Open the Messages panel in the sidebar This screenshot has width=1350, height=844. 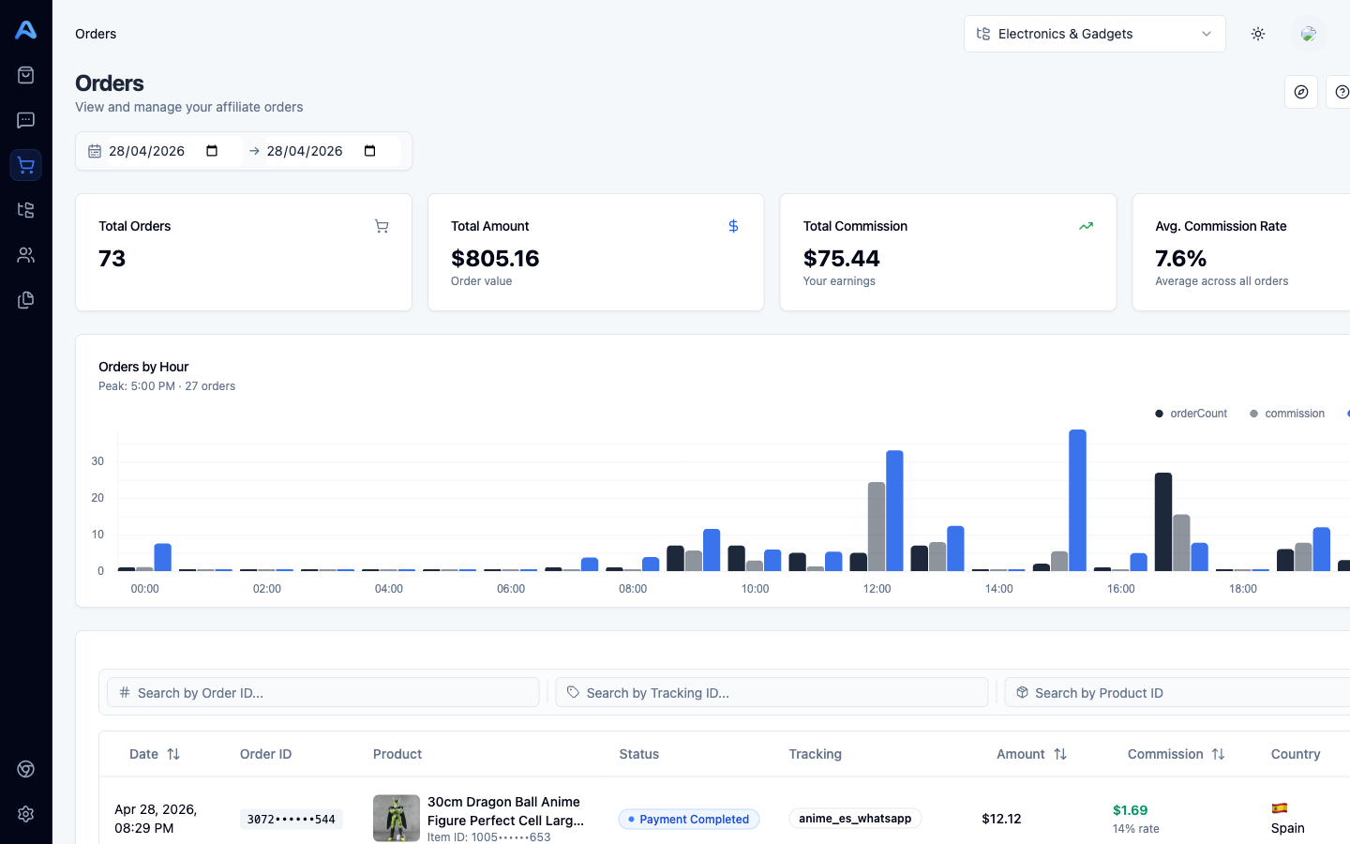(25, 119)
